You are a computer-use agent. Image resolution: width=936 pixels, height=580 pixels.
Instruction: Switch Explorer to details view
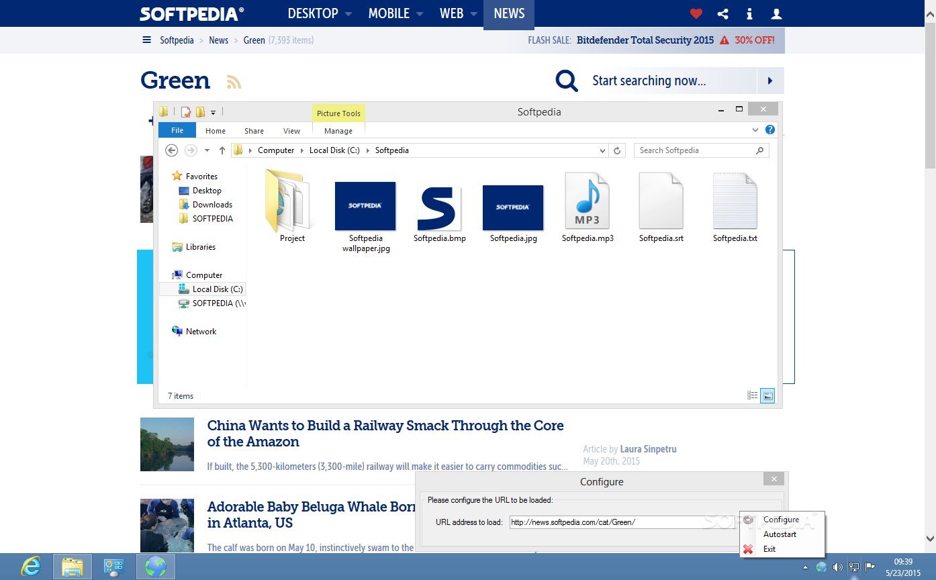pyautogui.click(x=753, y=396)
